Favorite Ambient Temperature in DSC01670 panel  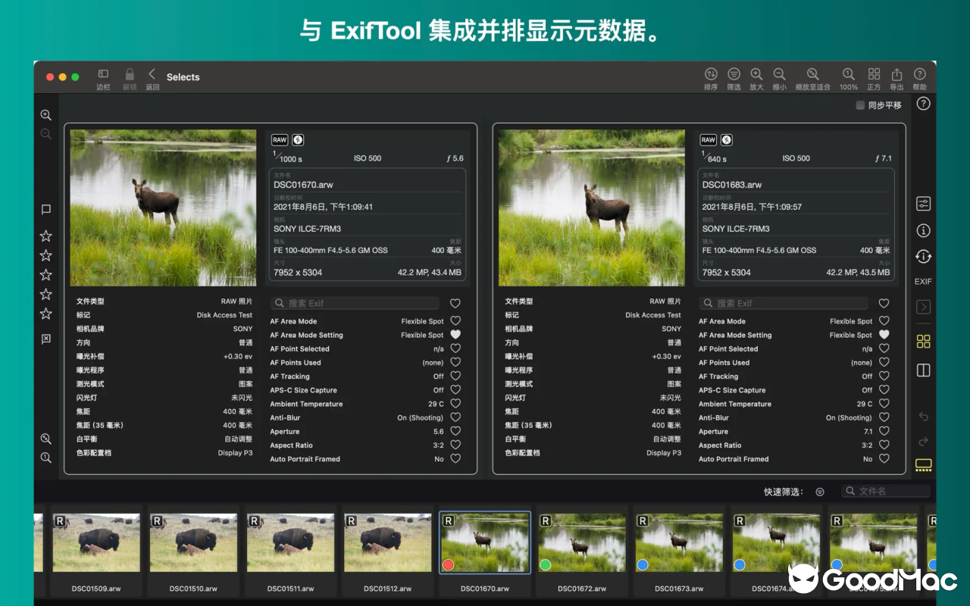tap(455, 404)
